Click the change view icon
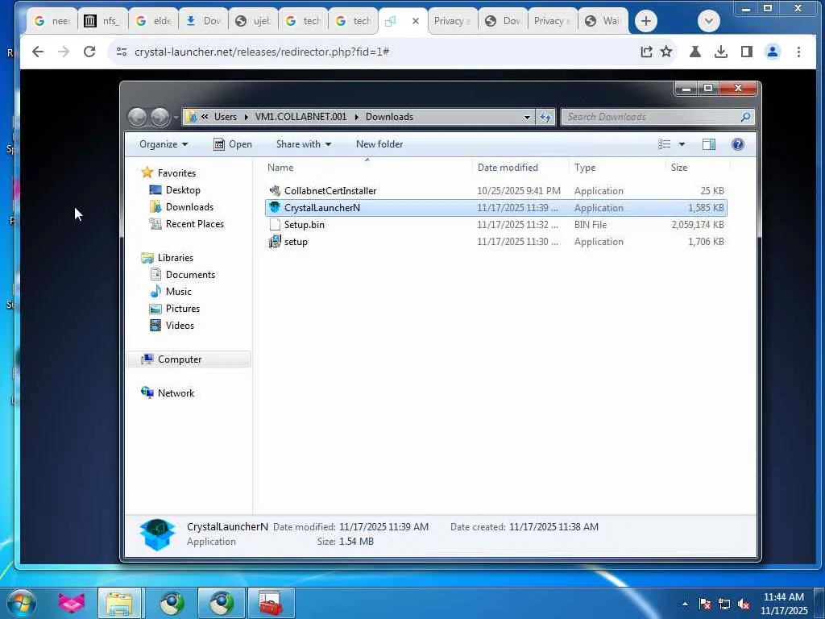825x619 pixels. 664,144
